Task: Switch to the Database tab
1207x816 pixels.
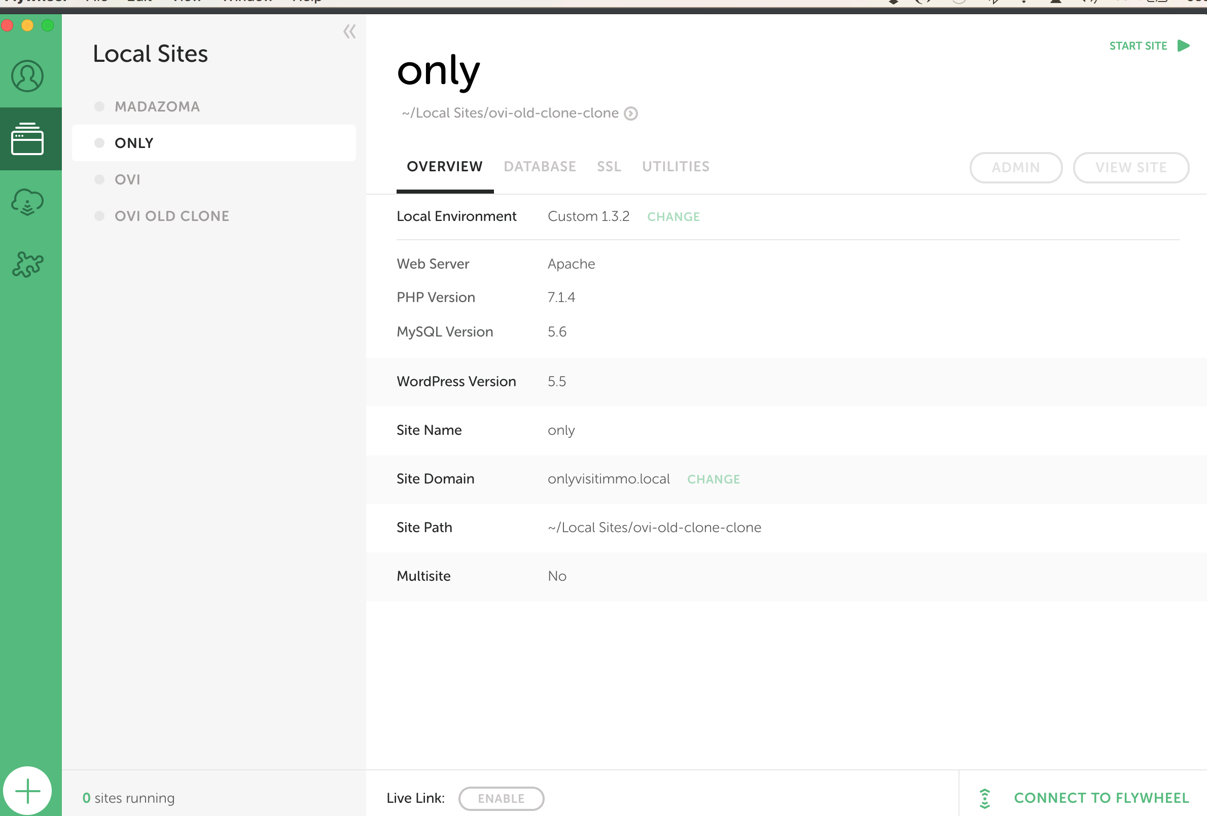Action: click(539, 167)
